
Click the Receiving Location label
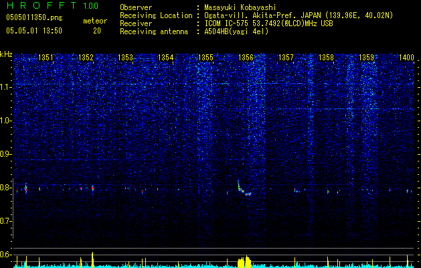click(x=156, y=15)
